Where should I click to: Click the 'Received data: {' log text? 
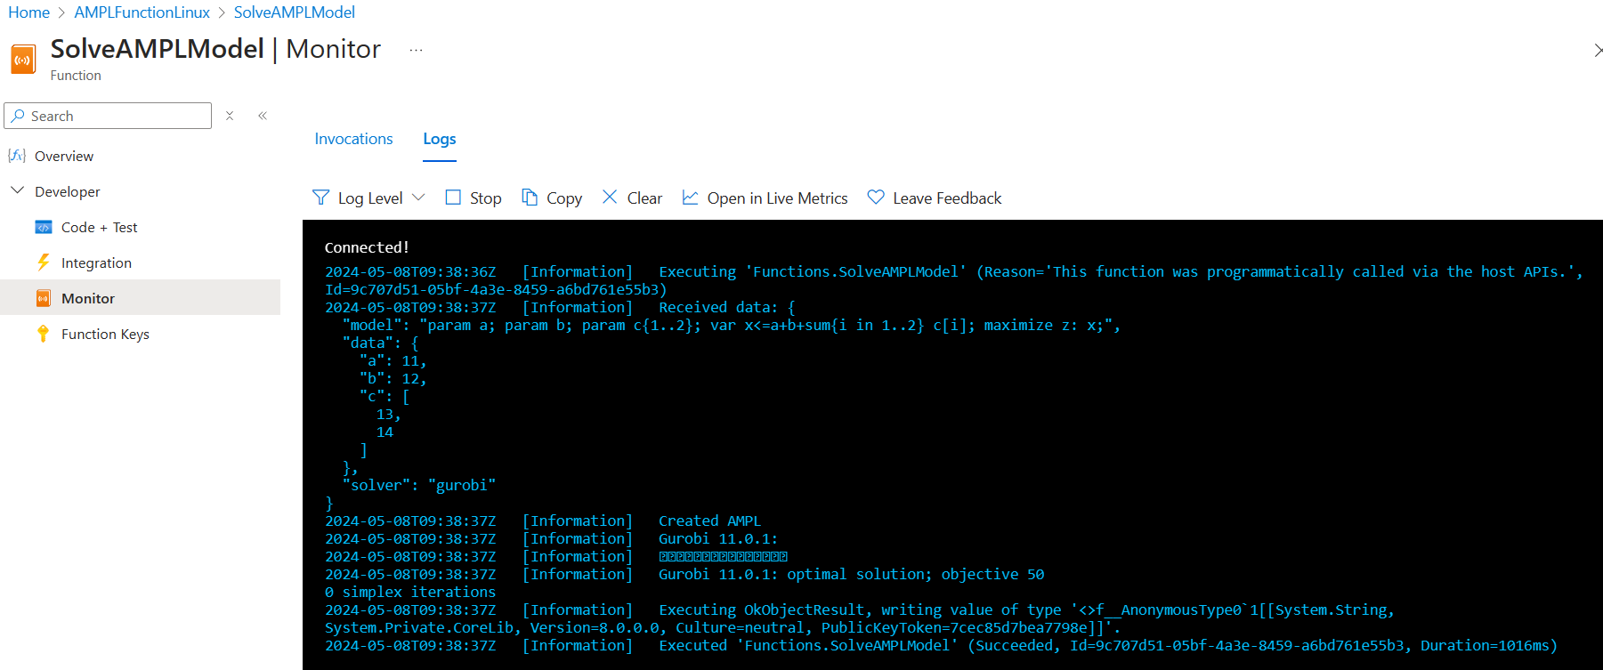(x=726, y=308)
